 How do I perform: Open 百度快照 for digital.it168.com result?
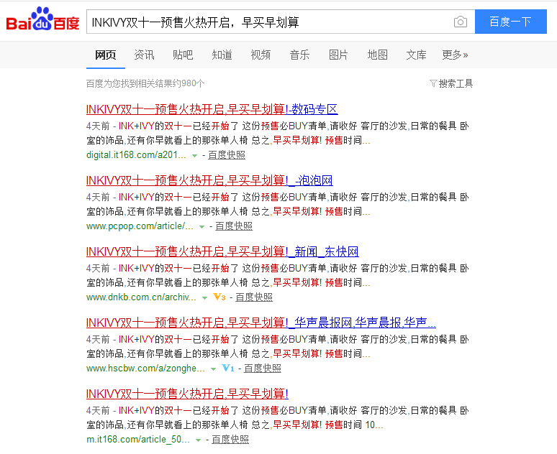point(227,155)
